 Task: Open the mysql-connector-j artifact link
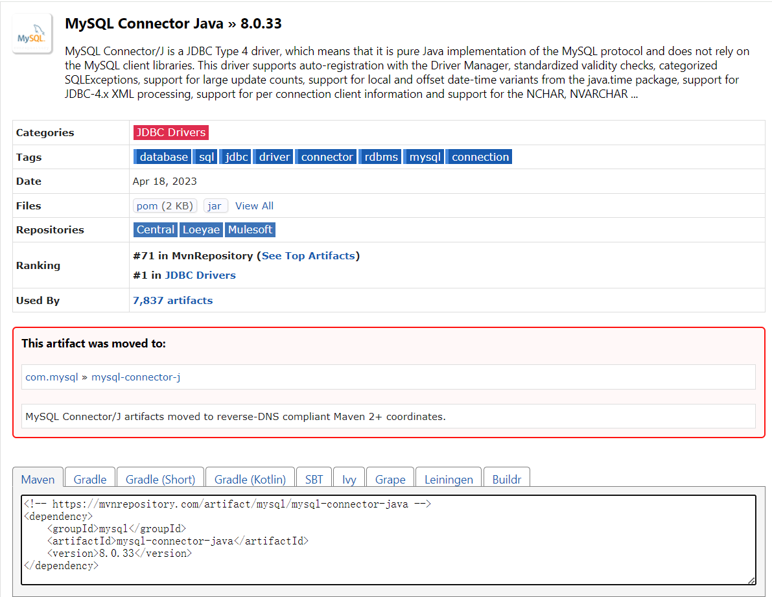pyautogui.click(x=136, y=377)
